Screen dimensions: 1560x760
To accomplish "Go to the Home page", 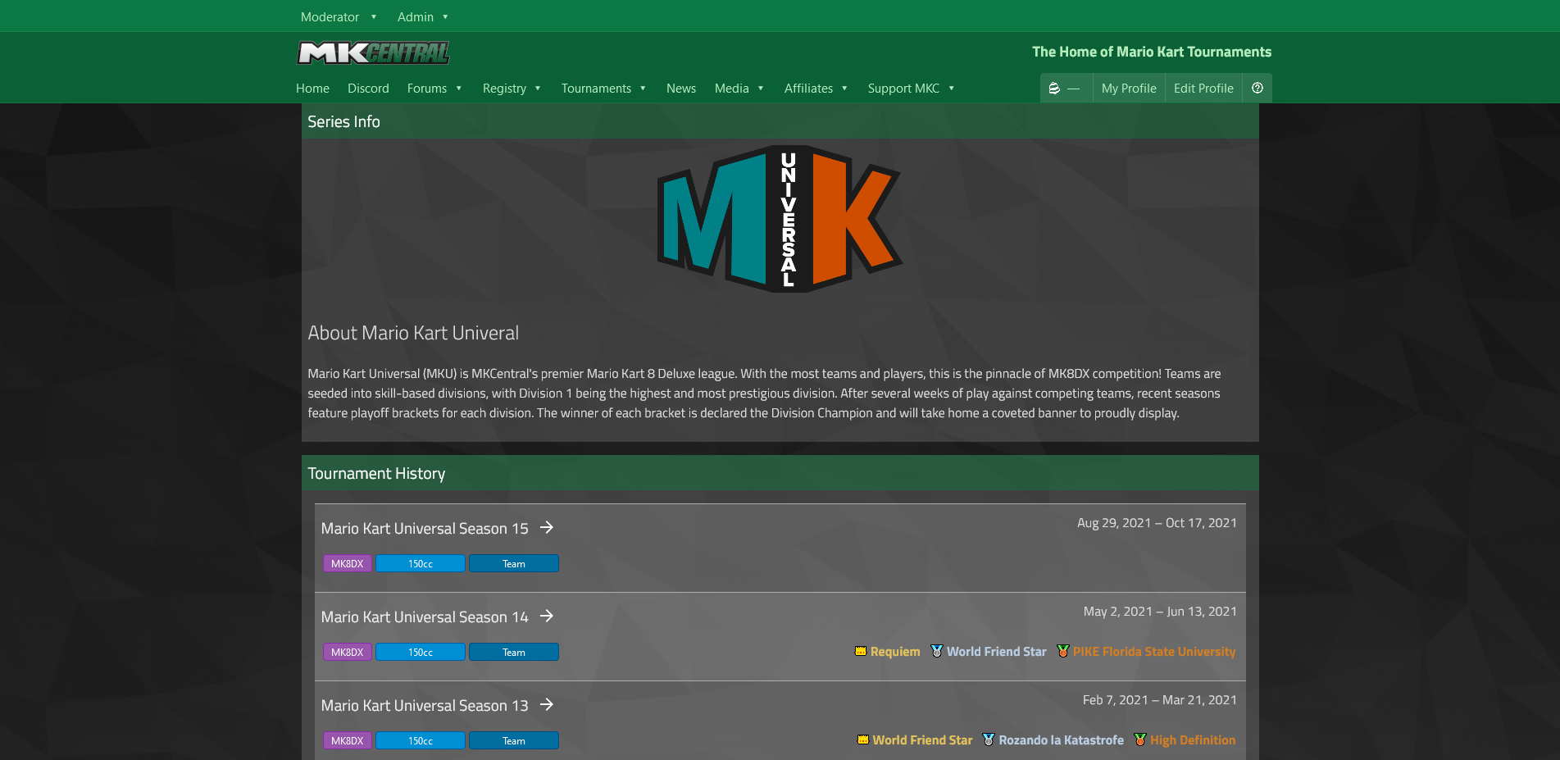I will [x=312, y=89].
